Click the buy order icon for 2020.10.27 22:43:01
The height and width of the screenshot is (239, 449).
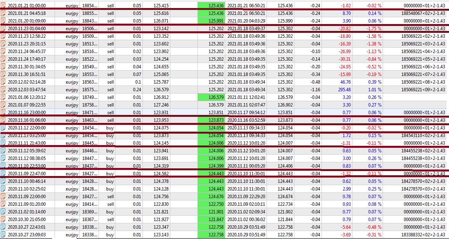tap(3, 227)
